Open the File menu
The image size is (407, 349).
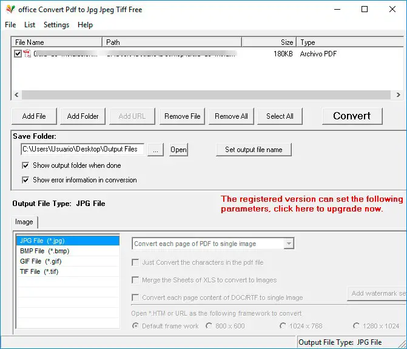10,25
